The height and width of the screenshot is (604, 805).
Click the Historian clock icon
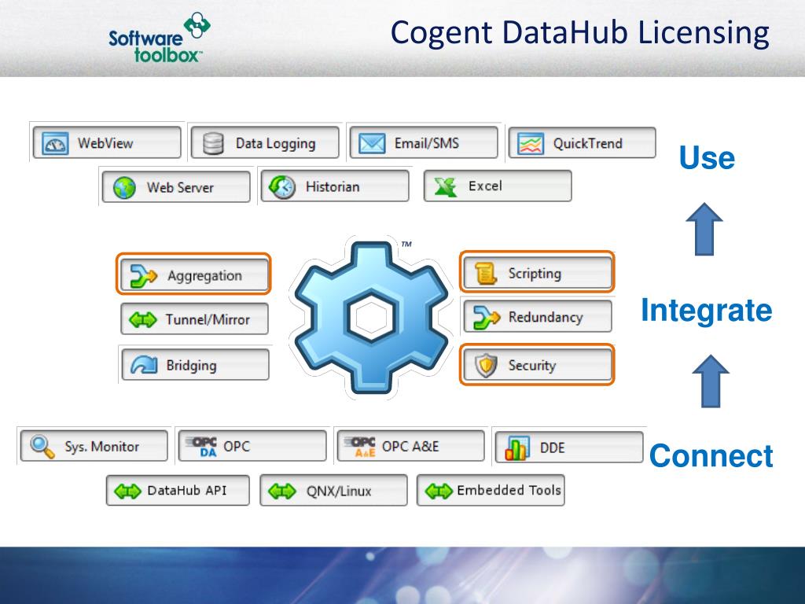[x=282, y=187]
